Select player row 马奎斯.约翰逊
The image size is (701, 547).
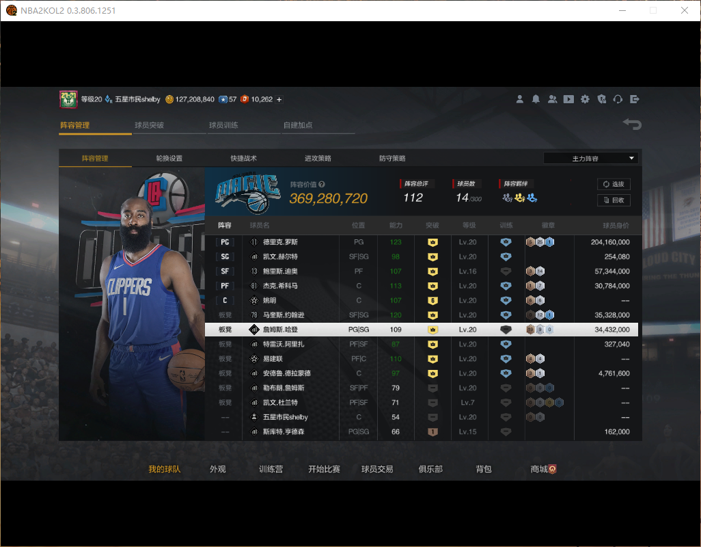click(422, 315)
